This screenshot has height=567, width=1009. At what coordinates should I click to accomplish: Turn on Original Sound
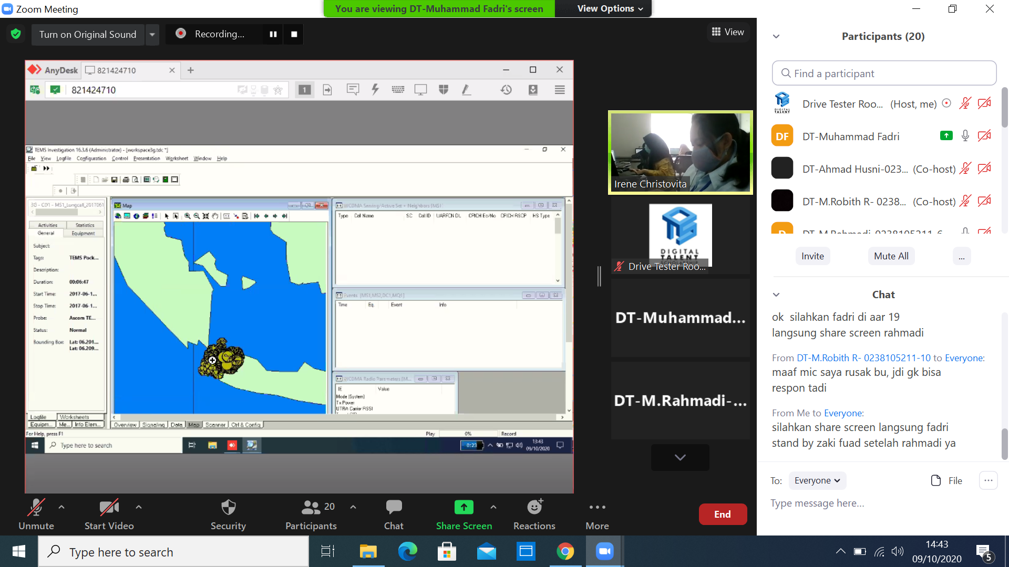tap(88, 35)
